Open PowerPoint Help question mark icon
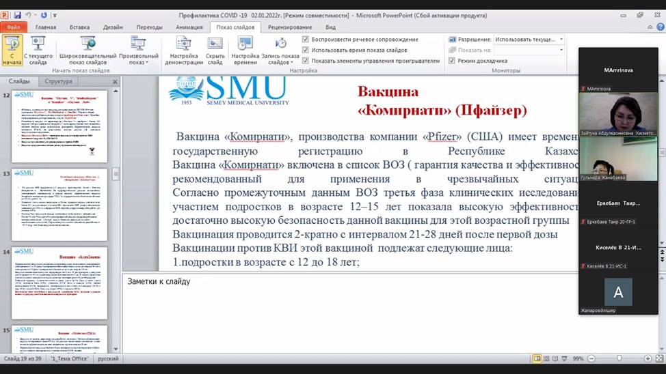Image resolution: width=666 pixels, height=374 pixels. pos(660,27)
